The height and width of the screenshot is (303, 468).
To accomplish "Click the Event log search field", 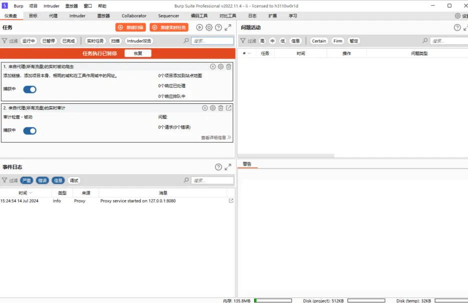I will (x=212, y=180).
